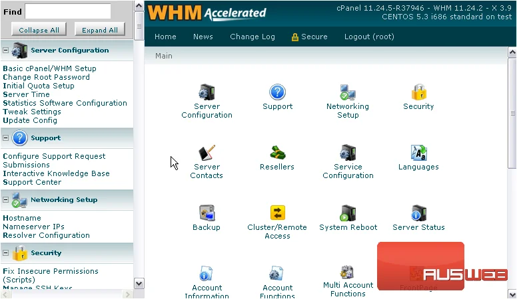
Task: Click the Collapse All button
Action: point(39,30)
